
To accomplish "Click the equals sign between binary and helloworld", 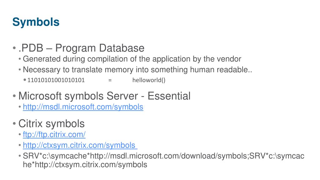I will 110,80.
